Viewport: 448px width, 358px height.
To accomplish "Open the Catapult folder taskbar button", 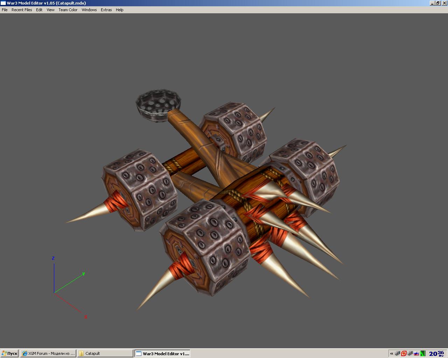I will (x=105, y=353).
